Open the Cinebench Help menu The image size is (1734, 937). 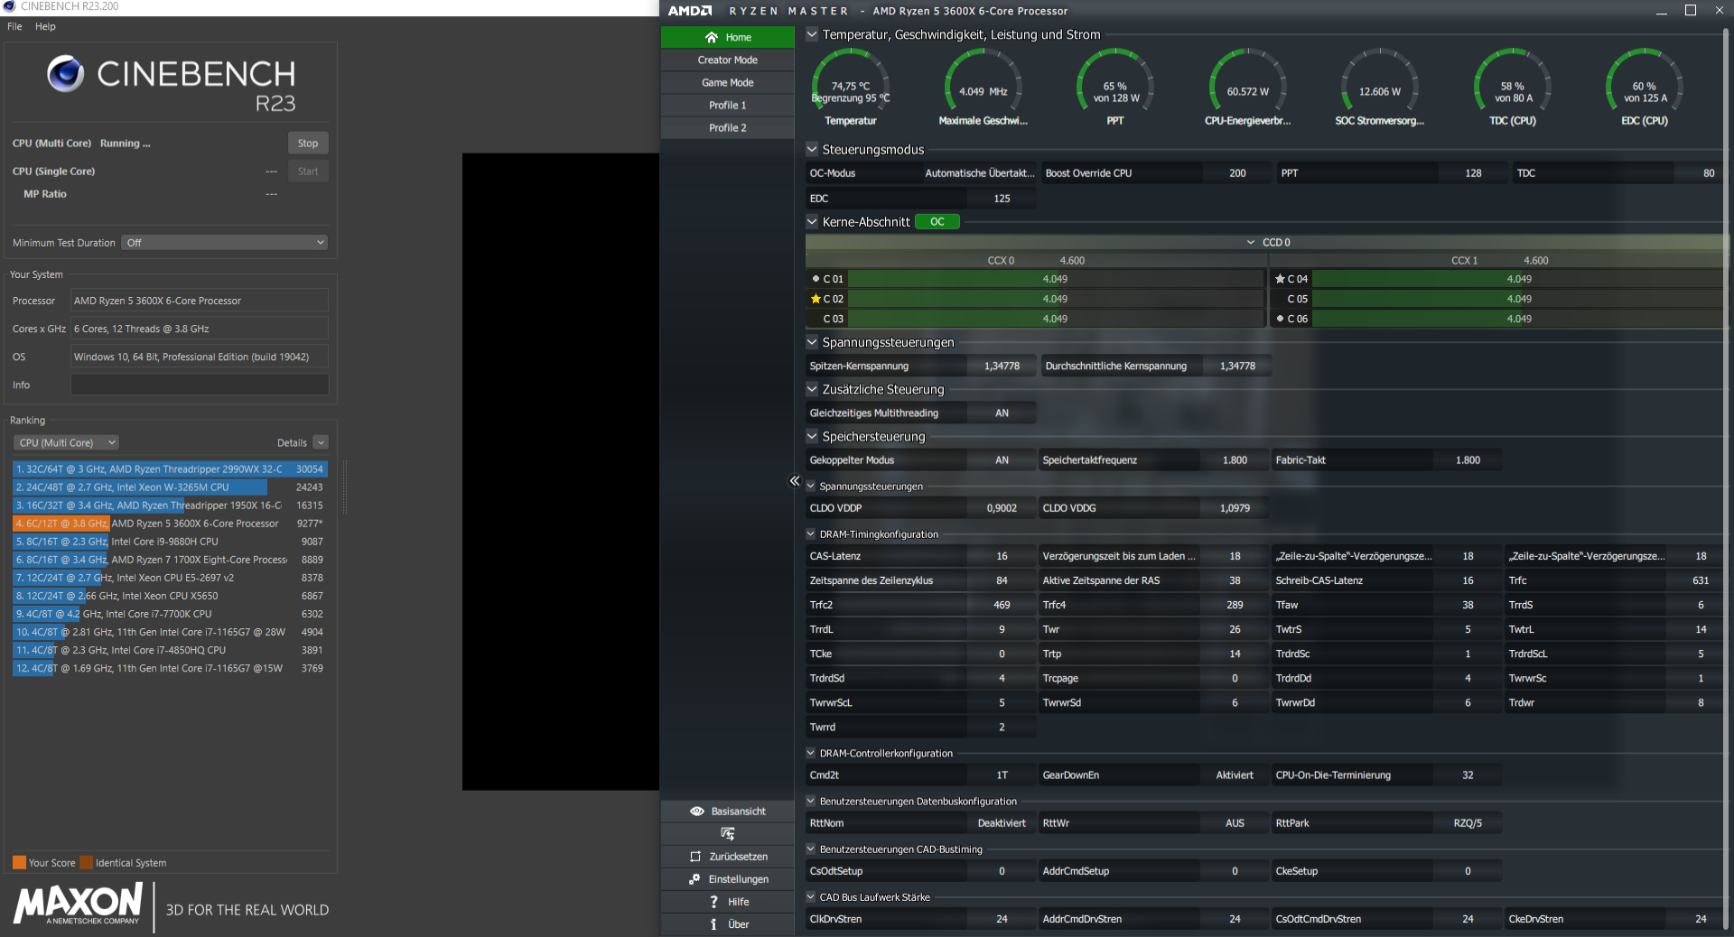pos(45,27)
